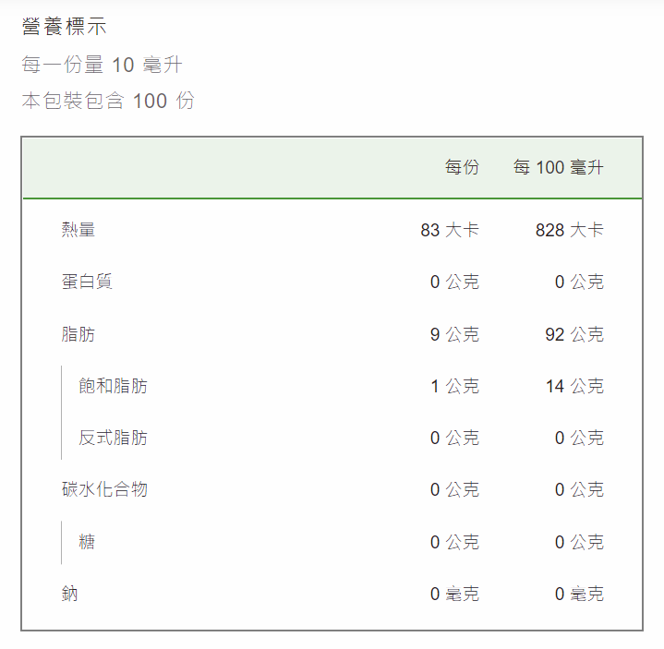Select the 飽和脂肪 sub-row label
Screen dimensions: 664x649
[113, 386]
